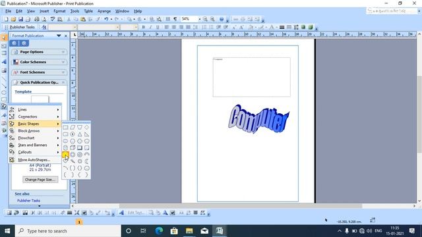This screenshot has height=237, width=422.
Task: Click the Zoom In magnifier icon
Action: (212, 19)
